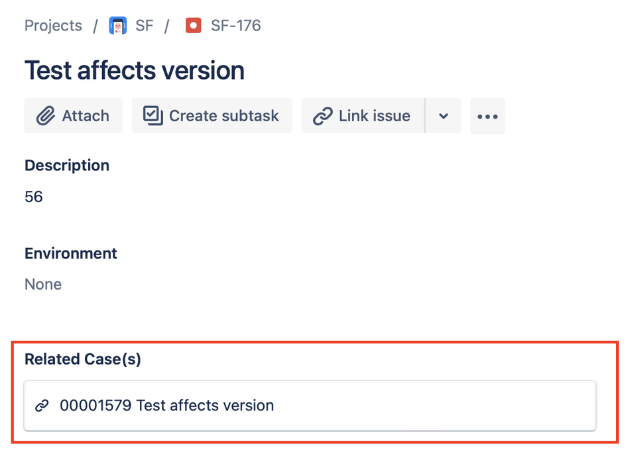Click the chain icon on Link issue
The width and height of the screenshot is (626, 458).
[x=322, y=116]
